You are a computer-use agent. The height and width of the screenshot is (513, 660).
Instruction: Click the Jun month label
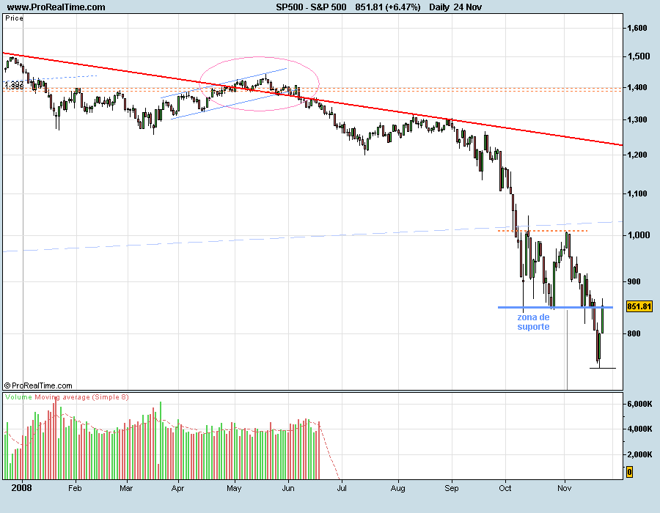[288, 488]
